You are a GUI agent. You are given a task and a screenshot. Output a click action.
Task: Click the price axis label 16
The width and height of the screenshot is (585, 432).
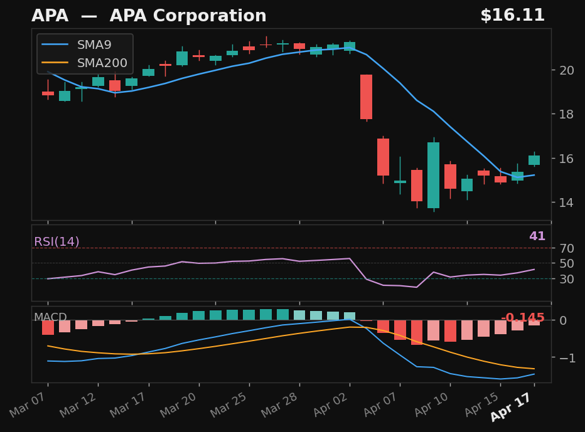[x=567, y=159]
